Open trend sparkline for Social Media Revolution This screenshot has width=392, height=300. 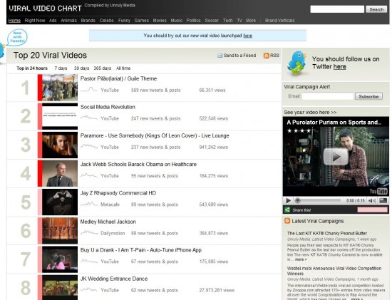click(x=89, y=118)
